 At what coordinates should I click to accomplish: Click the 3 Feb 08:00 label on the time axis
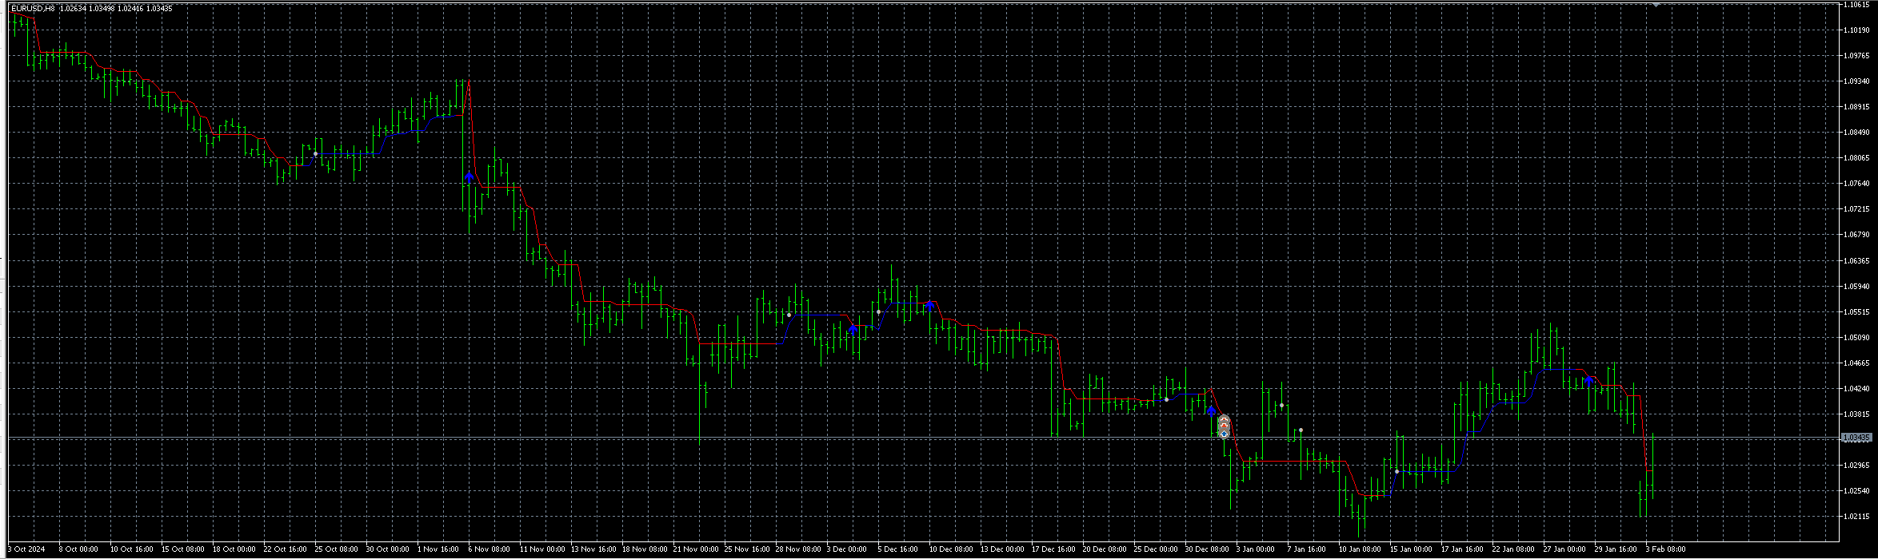click(1665, 549)
